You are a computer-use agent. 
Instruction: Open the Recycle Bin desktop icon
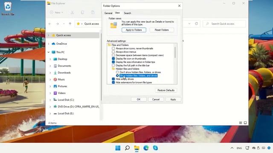pos(8,8)
